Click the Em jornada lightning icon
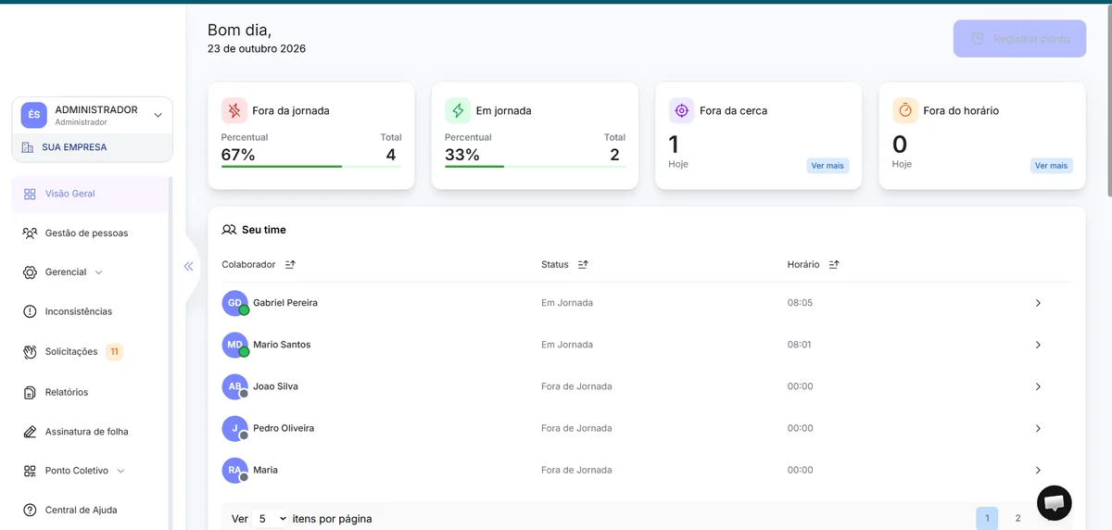 (458, 110)
